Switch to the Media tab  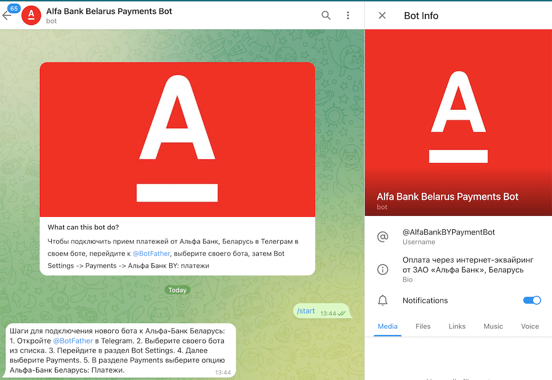(388, 326)
